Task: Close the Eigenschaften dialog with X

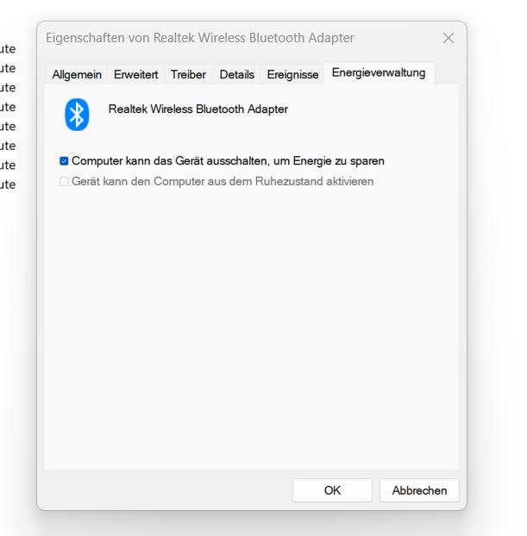Action: point(449,38)
